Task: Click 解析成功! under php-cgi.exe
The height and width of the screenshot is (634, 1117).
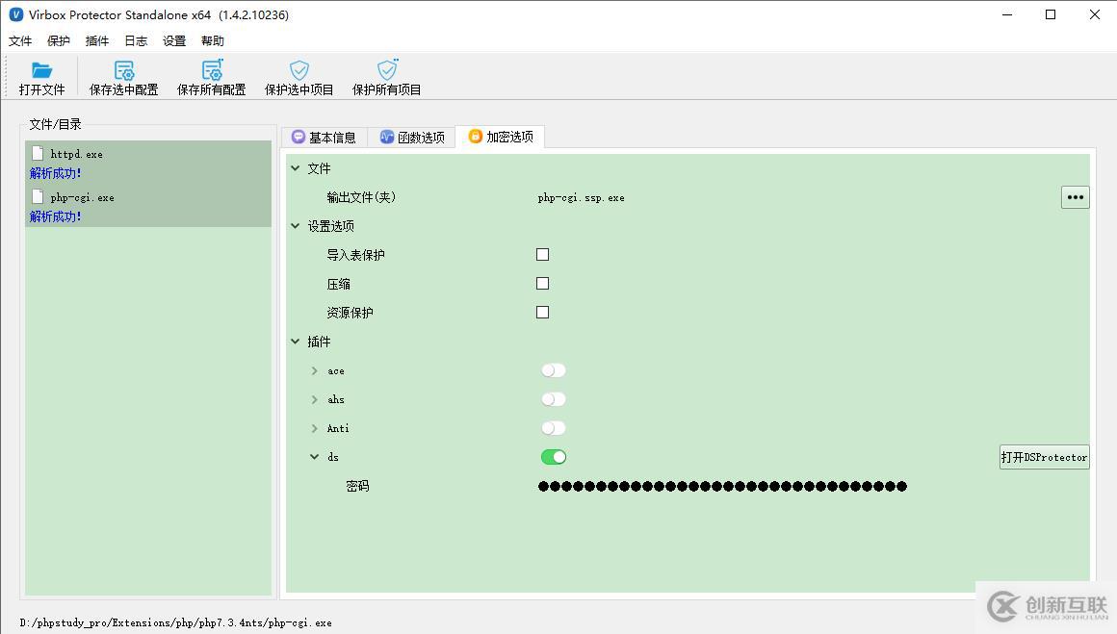Action: pyautogui.click(x=56, y=216)
